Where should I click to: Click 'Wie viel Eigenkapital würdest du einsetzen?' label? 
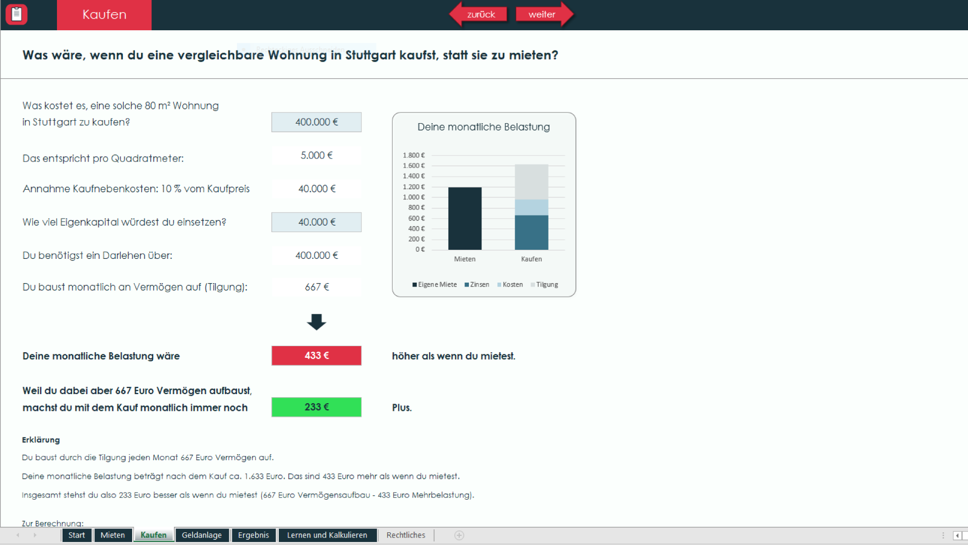(124, 222)
